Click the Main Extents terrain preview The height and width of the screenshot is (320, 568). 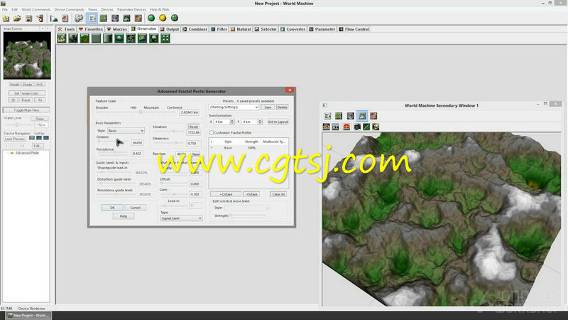(x=27, y=55)
